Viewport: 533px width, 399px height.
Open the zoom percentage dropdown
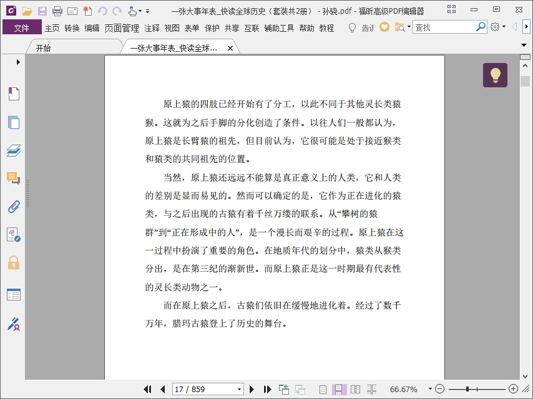point(430,389)
